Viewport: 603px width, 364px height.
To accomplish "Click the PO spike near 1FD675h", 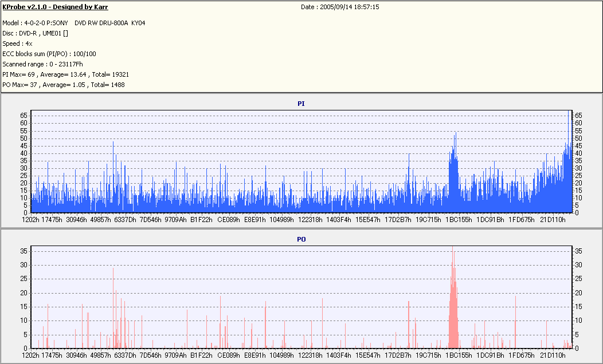I will click(515, 322).
